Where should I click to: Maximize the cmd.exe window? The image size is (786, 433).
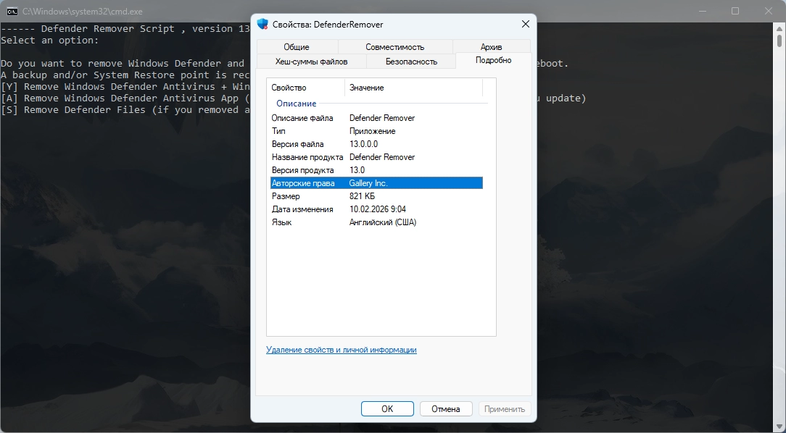coord(735,11)
